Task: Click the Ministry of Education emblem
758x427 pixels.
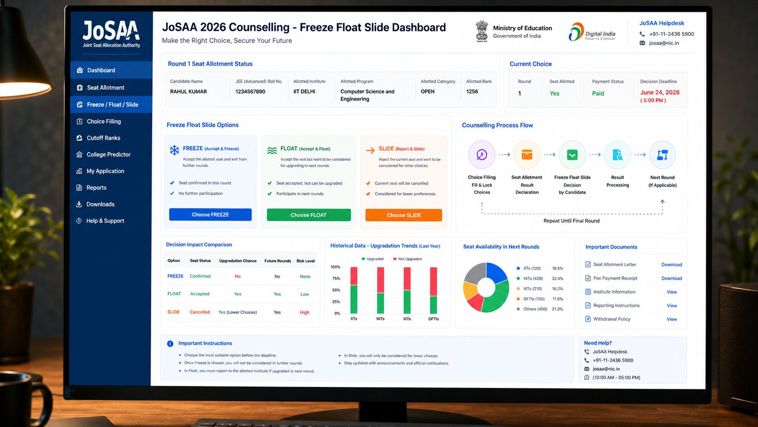Action: click(481, 32)
